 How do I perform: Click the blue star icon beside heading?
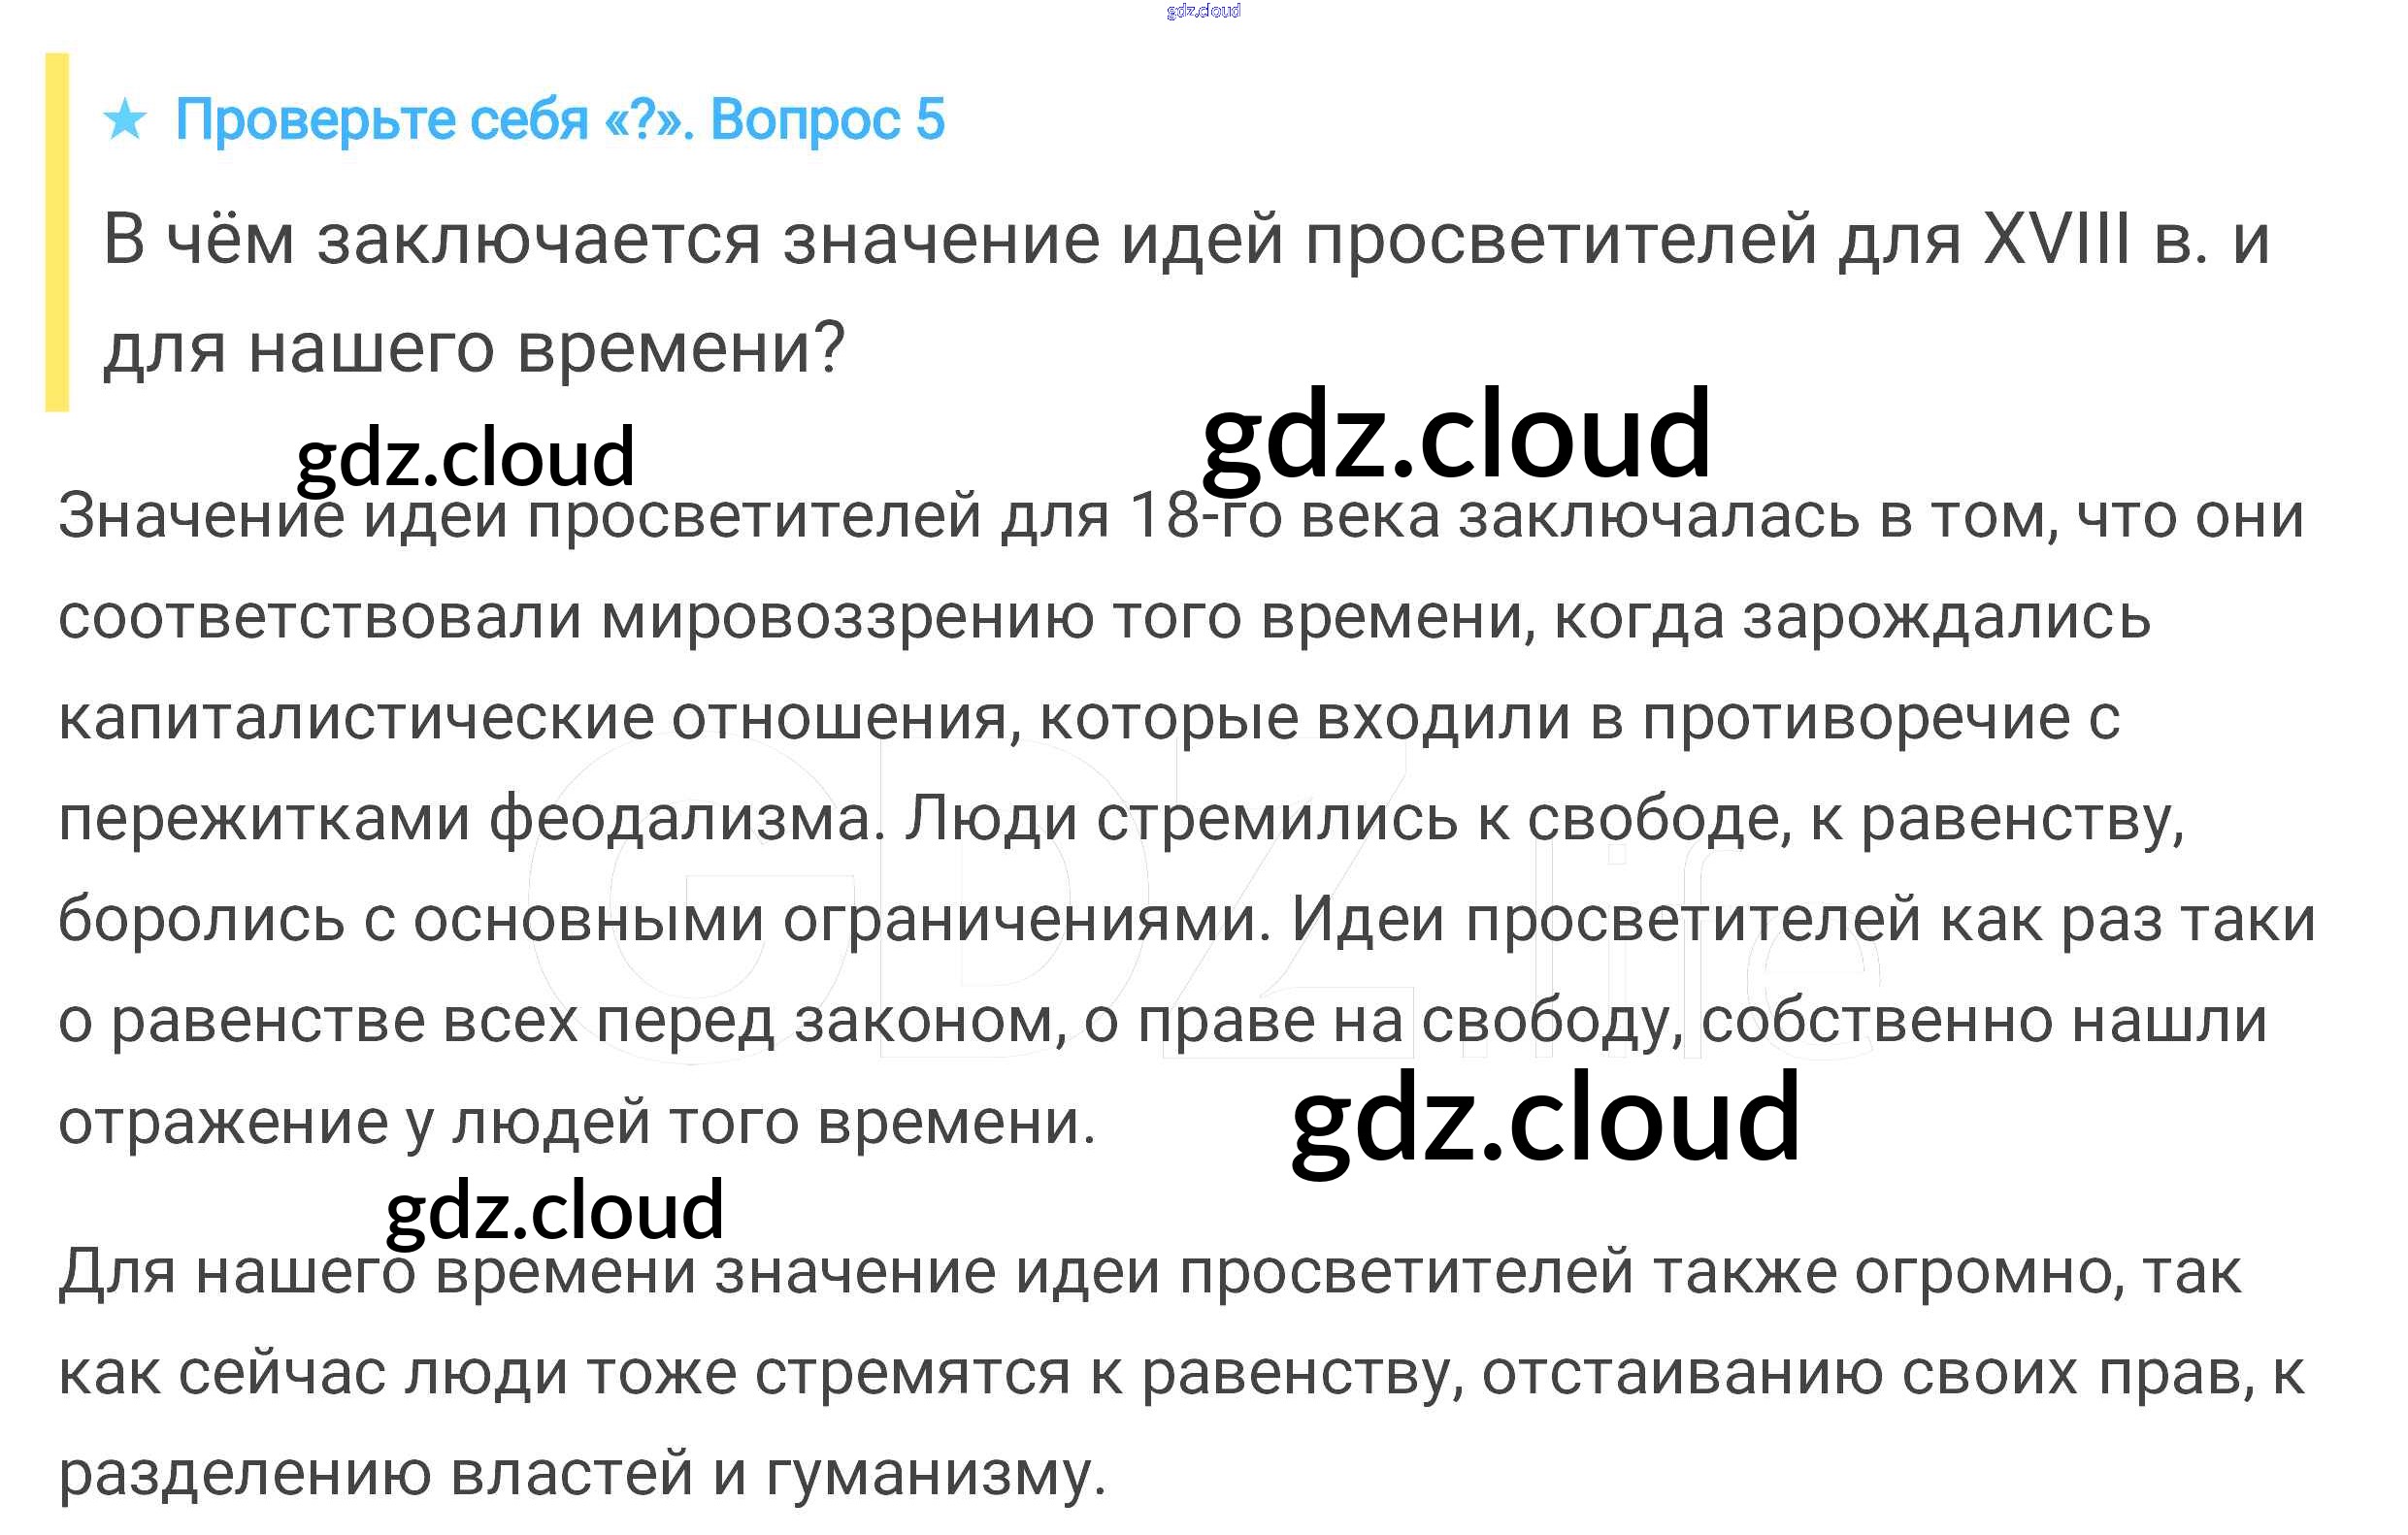[125, 120]
